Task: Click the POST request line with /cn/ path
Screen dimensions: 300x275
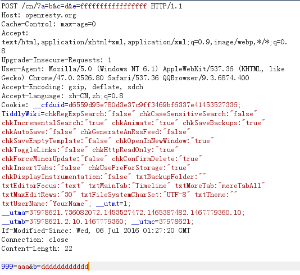Action: click(x=92, y=6)
